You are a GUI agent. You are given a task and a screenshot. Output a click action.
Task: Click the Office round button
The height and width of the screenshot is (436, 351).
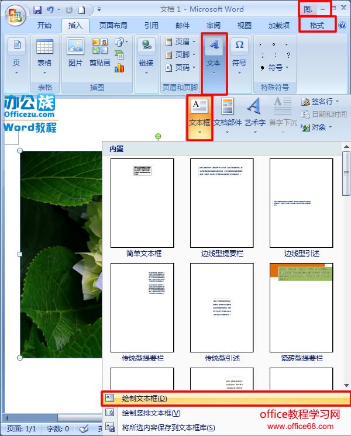point(15,15)
